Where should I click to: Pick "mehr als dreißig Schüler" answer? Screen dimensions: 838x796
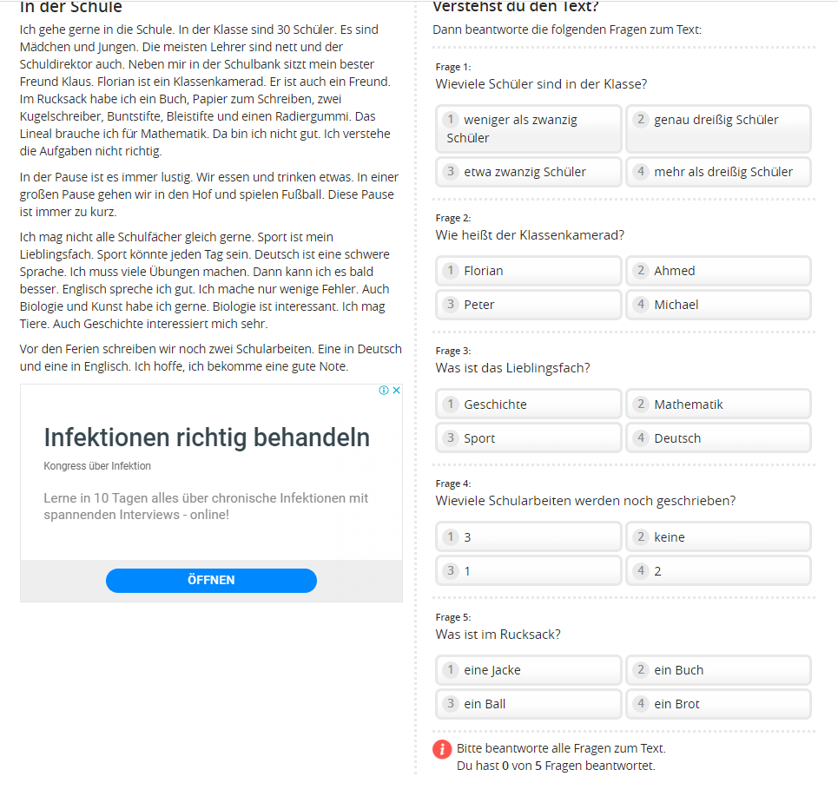(x=718, y=172)
